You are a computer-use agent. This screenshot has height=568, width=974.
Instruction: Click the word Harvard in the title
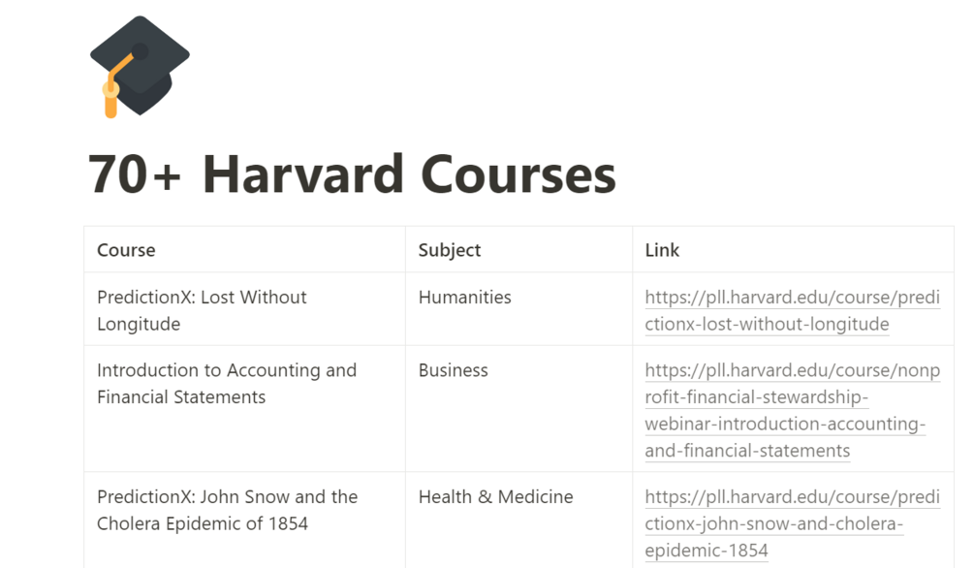303,174
